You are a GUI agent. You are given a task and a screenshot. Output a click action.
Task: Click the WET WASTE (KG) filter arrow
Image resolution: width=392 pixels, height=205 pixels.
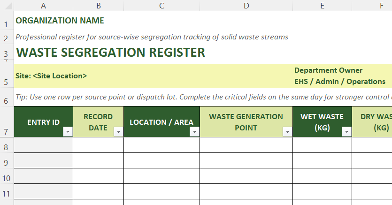346,132
